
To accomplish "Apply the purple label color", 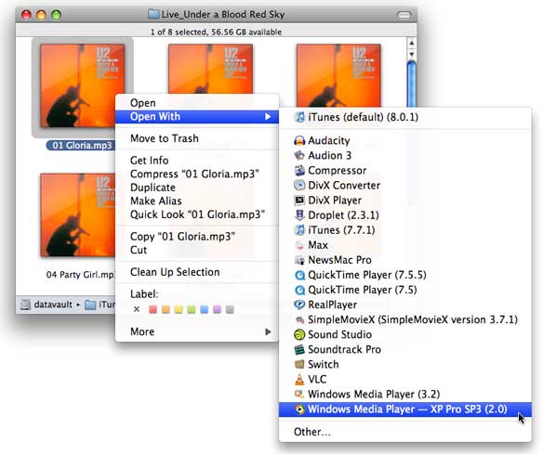I will click(217, 309).
